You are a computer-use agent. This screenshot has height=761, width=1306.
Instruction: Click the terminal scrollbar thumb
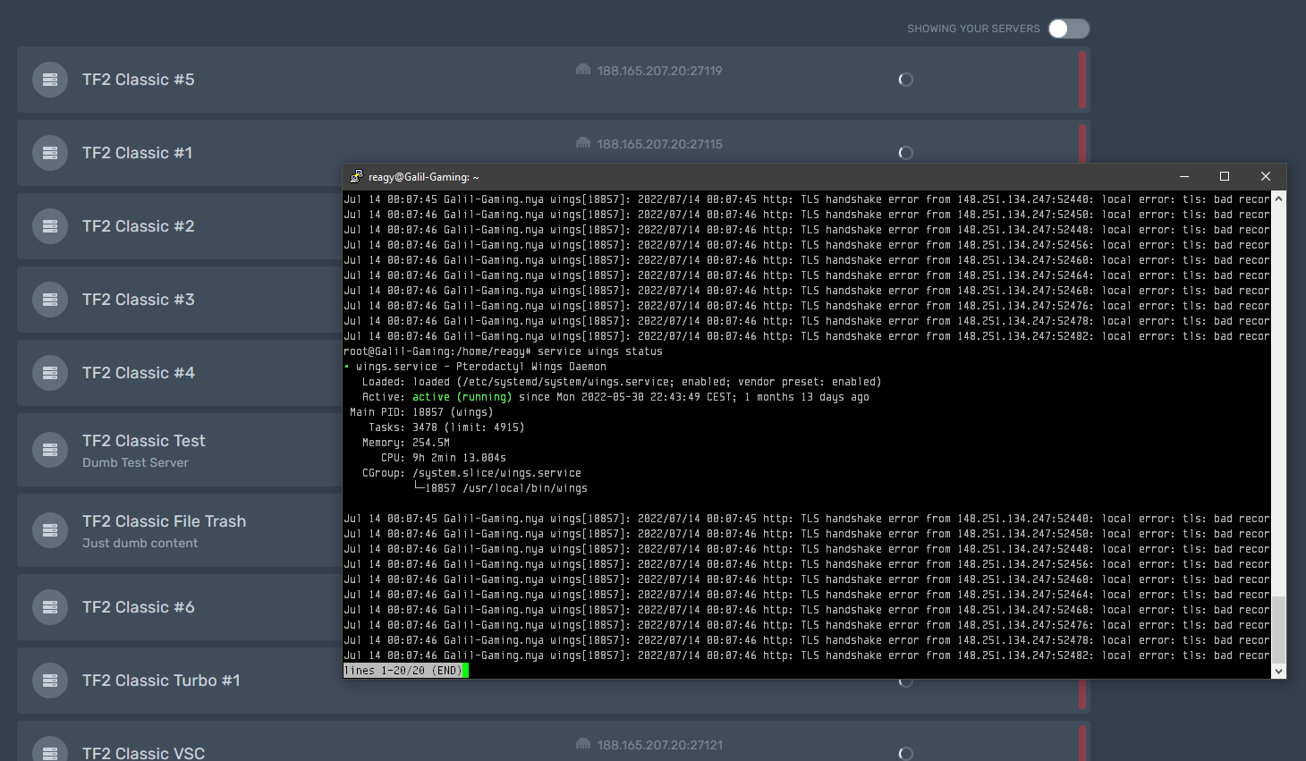[1279, 630]
